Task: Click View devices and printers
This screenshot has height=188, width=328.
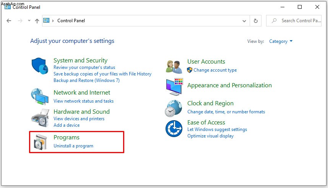Action: pyautogui.click(x=79, y=119)
